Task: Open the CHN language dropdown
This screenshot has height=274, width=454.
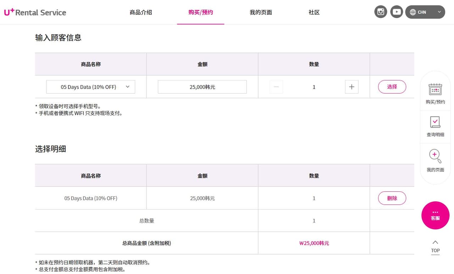Action: [x=425, y=12]
